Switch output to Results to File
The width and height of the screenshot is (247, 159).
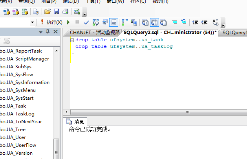(163, 22)
